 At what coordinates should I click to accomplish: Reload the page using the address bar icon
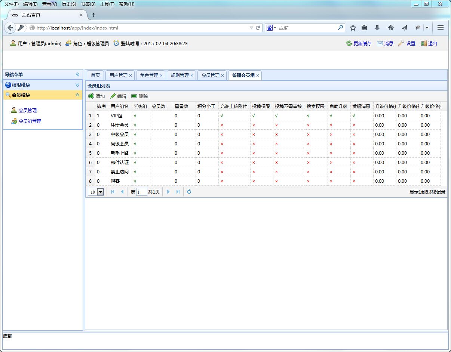[x=258, y=28]
